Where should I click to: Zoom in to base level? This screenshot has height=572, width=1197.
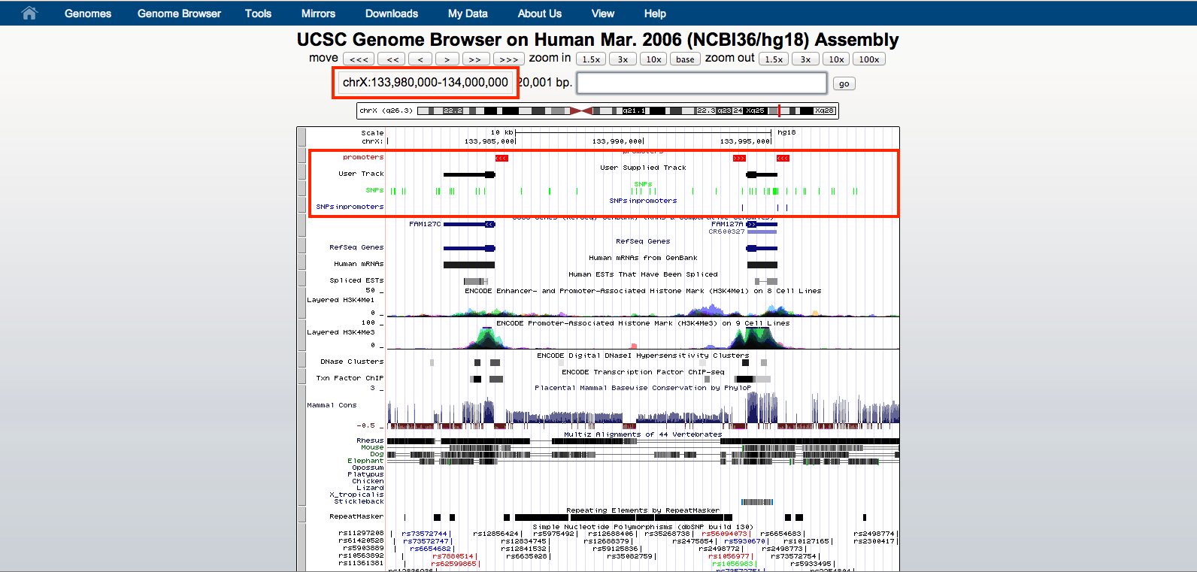tap(685, 59)
